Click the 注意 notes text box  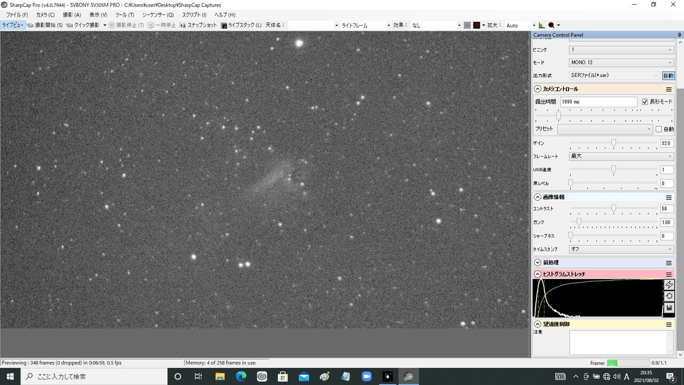coord(621,342)
